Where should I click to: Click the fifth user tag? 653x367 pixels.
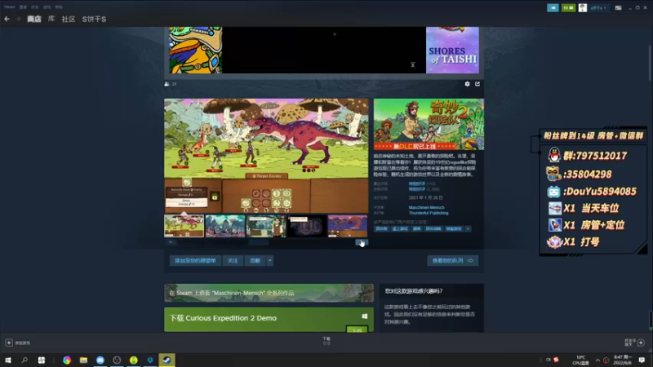454,229
